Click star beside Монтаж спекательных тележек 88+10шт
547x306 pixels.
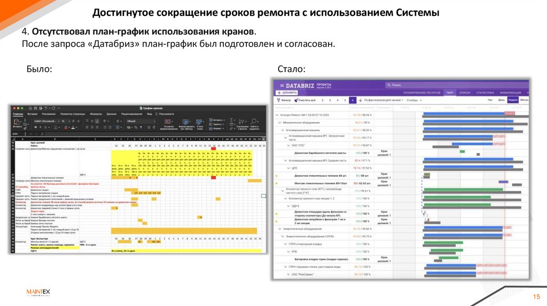coord(276,183)
